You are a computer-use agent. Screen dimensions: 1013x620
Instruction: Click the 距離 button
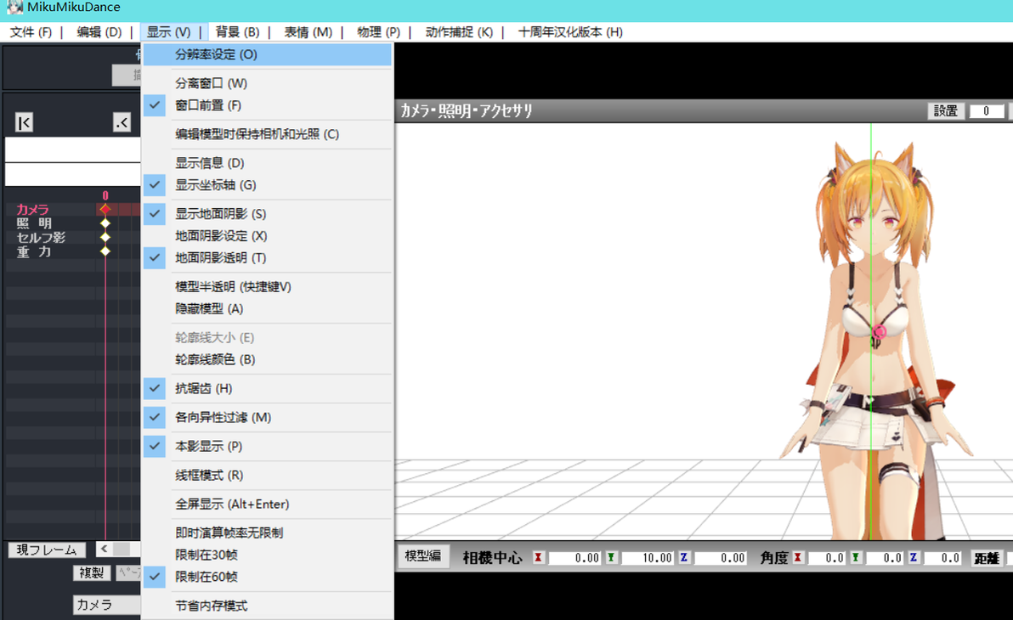tap(987, 558)
